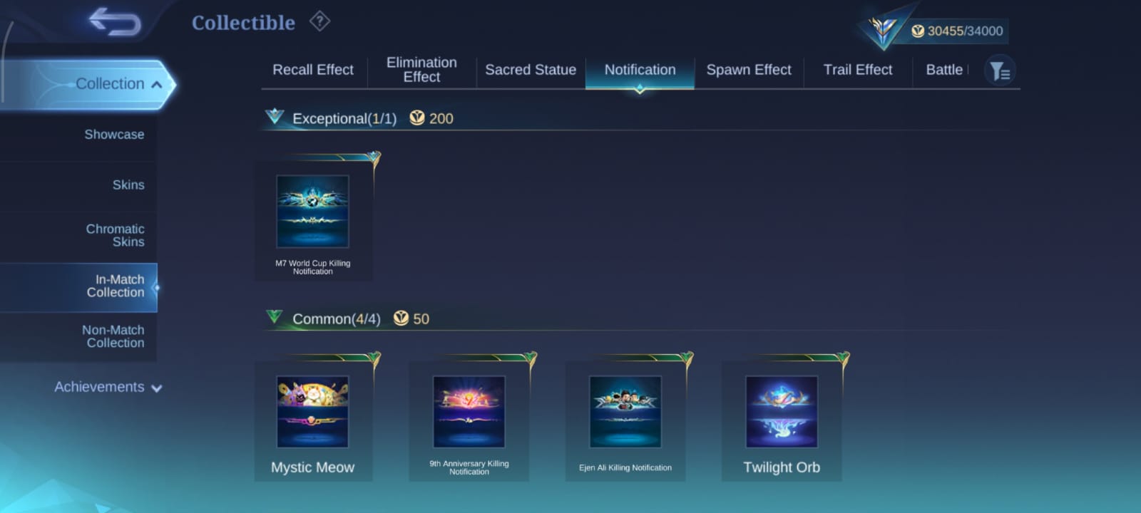Viewport: 1141px width, 513px height.
Task: Go to the Spawn Effect tab
Action: tap(749, 70)
